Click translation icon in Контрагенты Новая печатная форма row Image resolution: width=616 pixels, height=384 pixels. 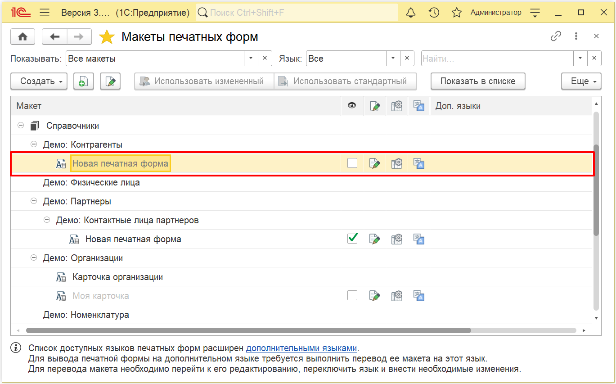[x=419, y=163]
